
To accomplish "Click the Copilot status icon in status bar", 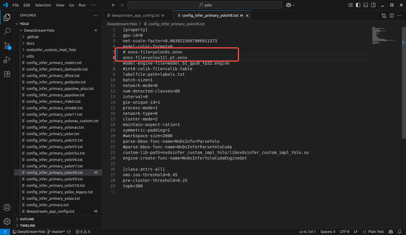I will (391, 232).
